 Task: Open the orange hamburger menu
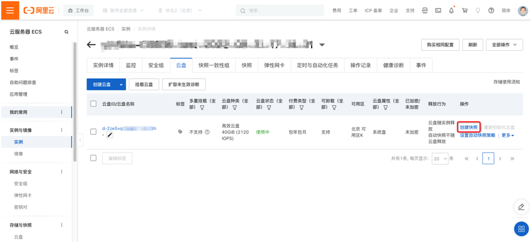[x=10, y=10]
